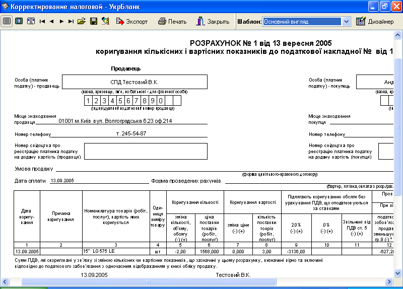Click the Основний вигляд template field
This screenshot has width=403, height=289.
[302, 22]
